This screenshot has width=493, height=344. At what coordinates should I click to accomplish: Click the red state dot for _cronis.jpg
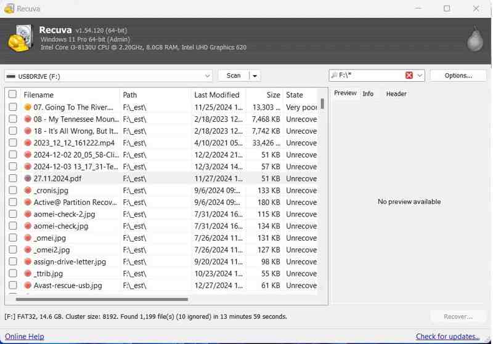coord(28,191)
